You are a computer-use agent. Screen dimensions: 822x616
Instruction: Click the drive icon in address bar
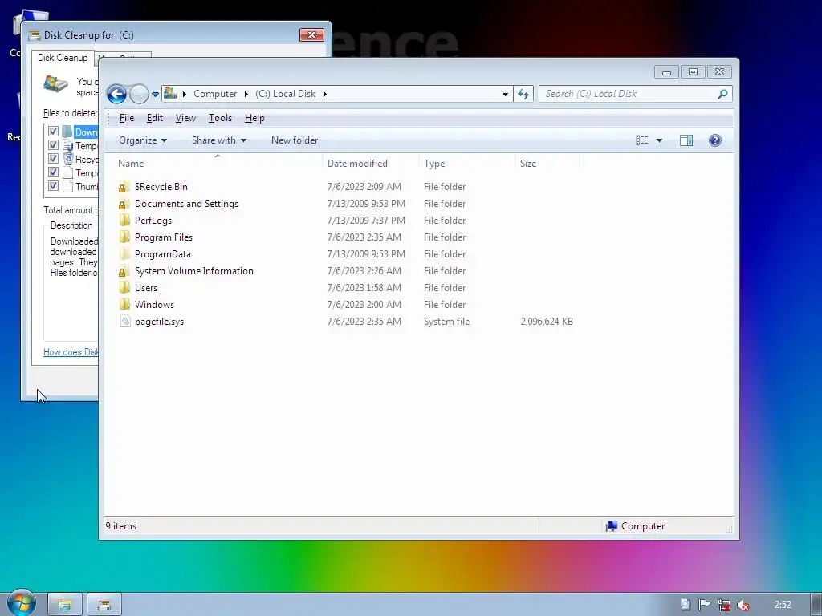170,94
